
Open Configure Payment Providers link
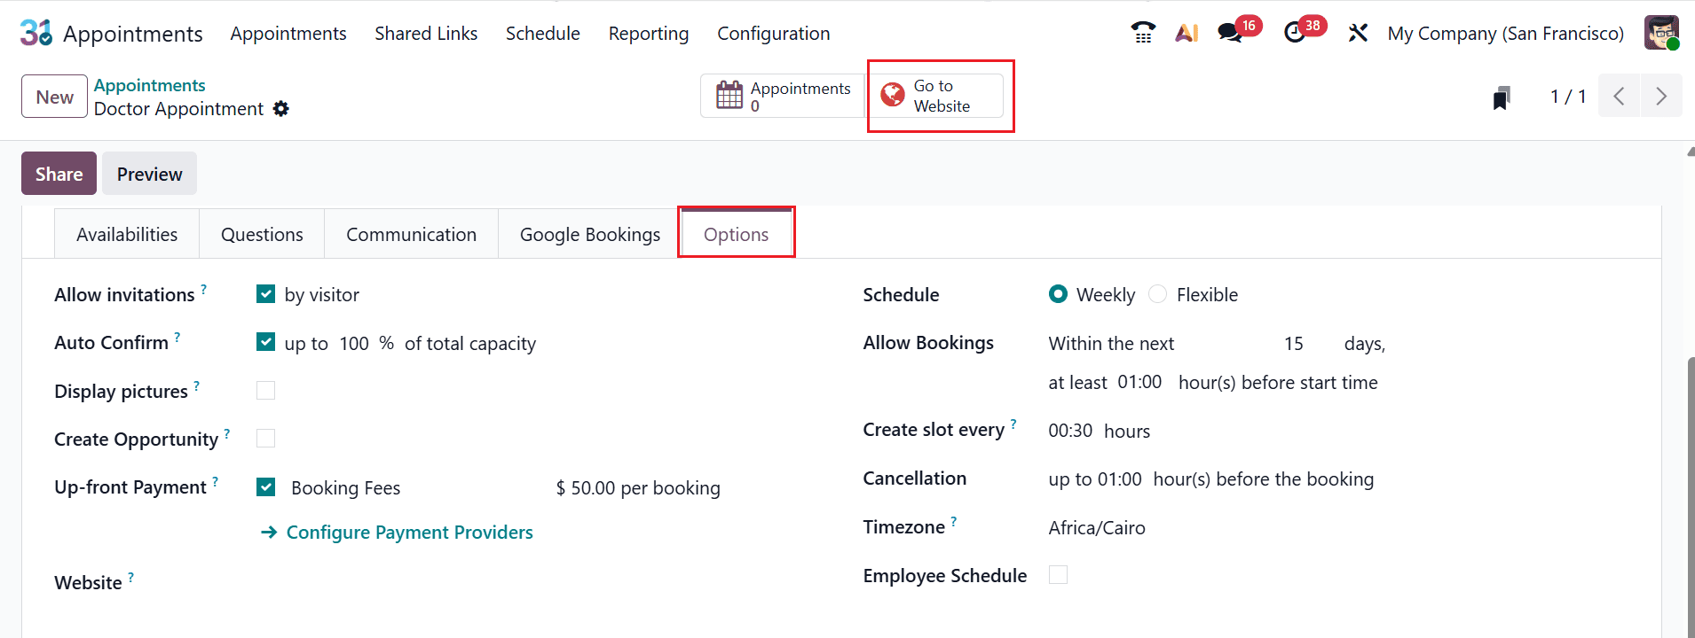tap(397, 532)
